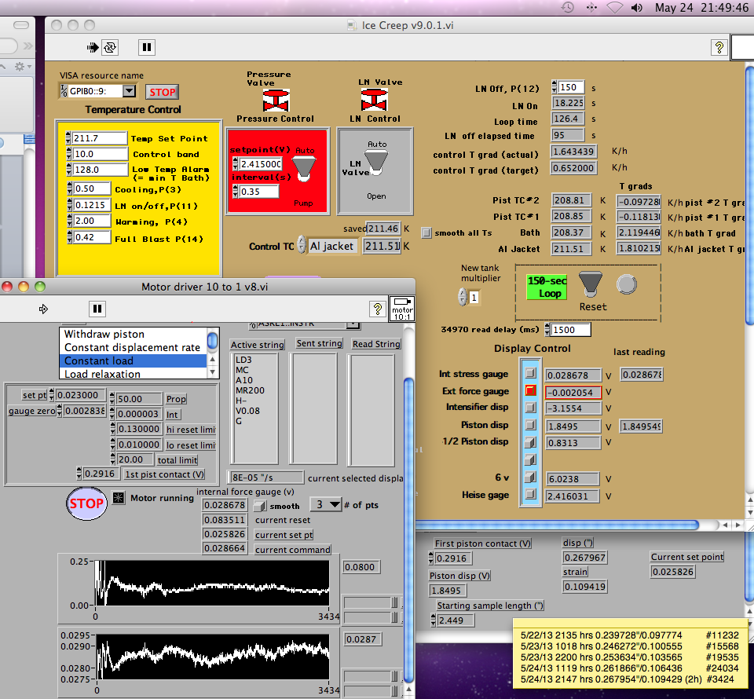Click the Pressure Valve icon
The height and width of the screenshot is (699, 754).
[x=275, y=101]
